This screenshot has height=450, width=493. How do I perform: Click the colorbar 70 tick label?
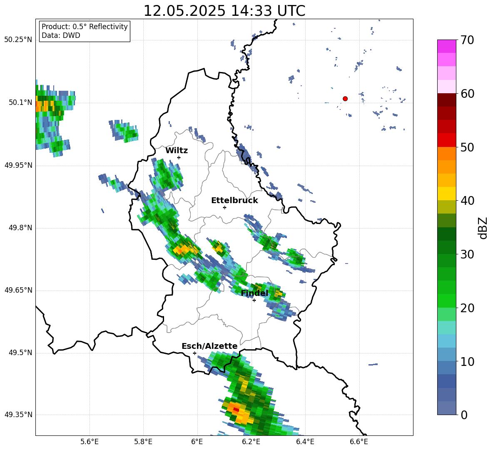[x=467, y=40]
